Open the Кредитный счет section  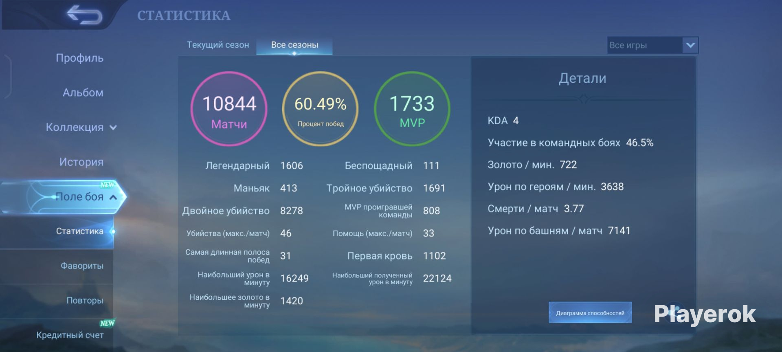pos(70,335)
